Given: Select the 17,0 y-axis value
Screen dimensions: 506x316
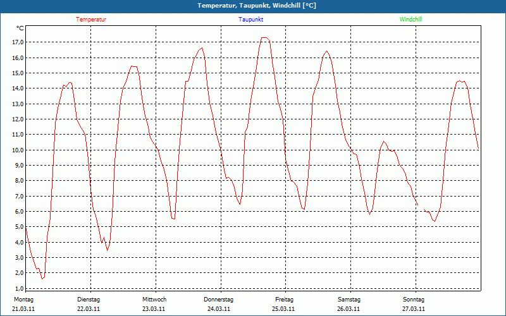Looking at the screenshot, I should pos(18,42).
